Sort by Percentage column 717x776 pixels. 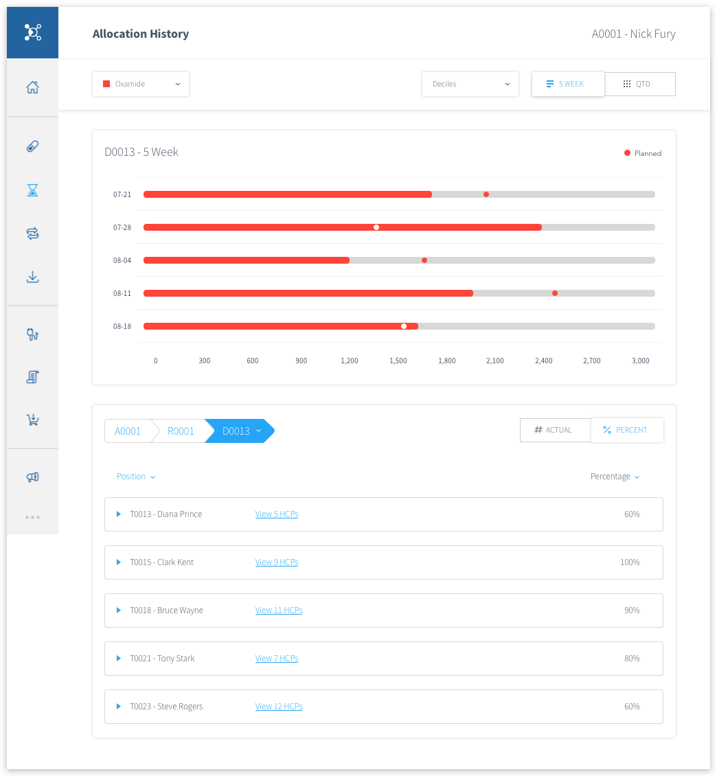coord(615,476)
